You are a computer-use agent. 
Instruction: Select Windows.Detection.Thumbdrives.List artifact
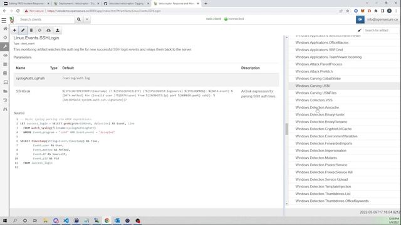pyautogui.click(x=323, y=194)
